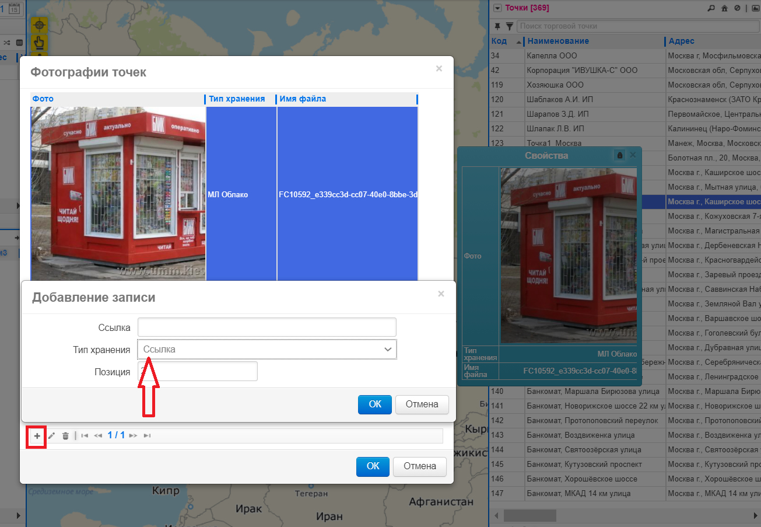Go to last page of photo records
Viewport: 761px width, 527px height.
pos(147,435)
